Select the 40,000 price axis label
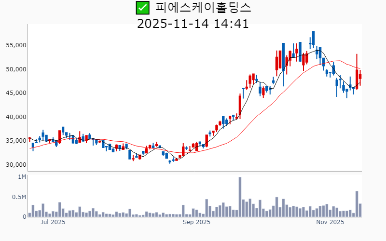The image size is (386, 241). pos(15,117)
